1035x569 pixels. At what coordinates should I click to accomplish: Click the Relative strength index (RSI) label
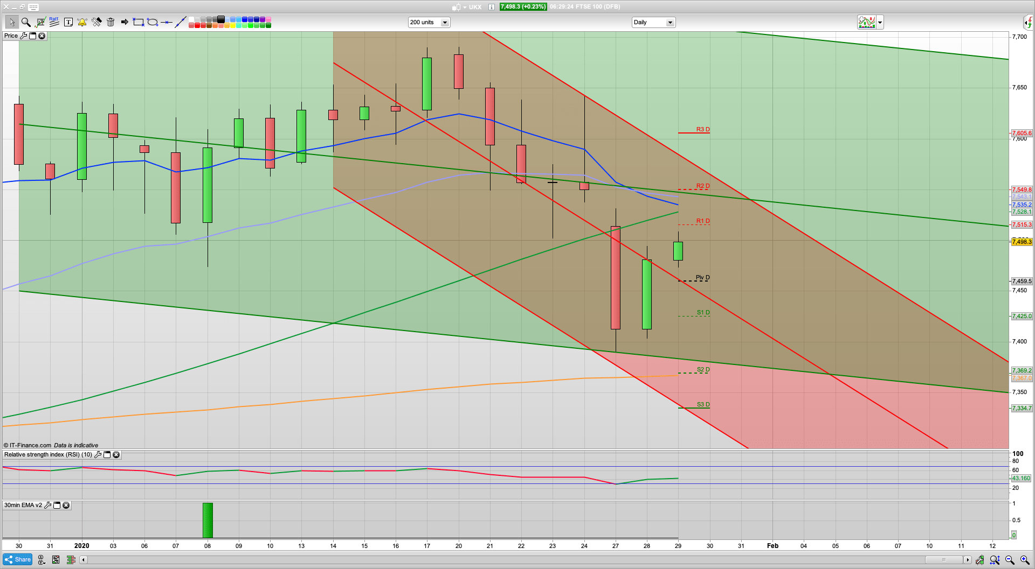(48, 454)
